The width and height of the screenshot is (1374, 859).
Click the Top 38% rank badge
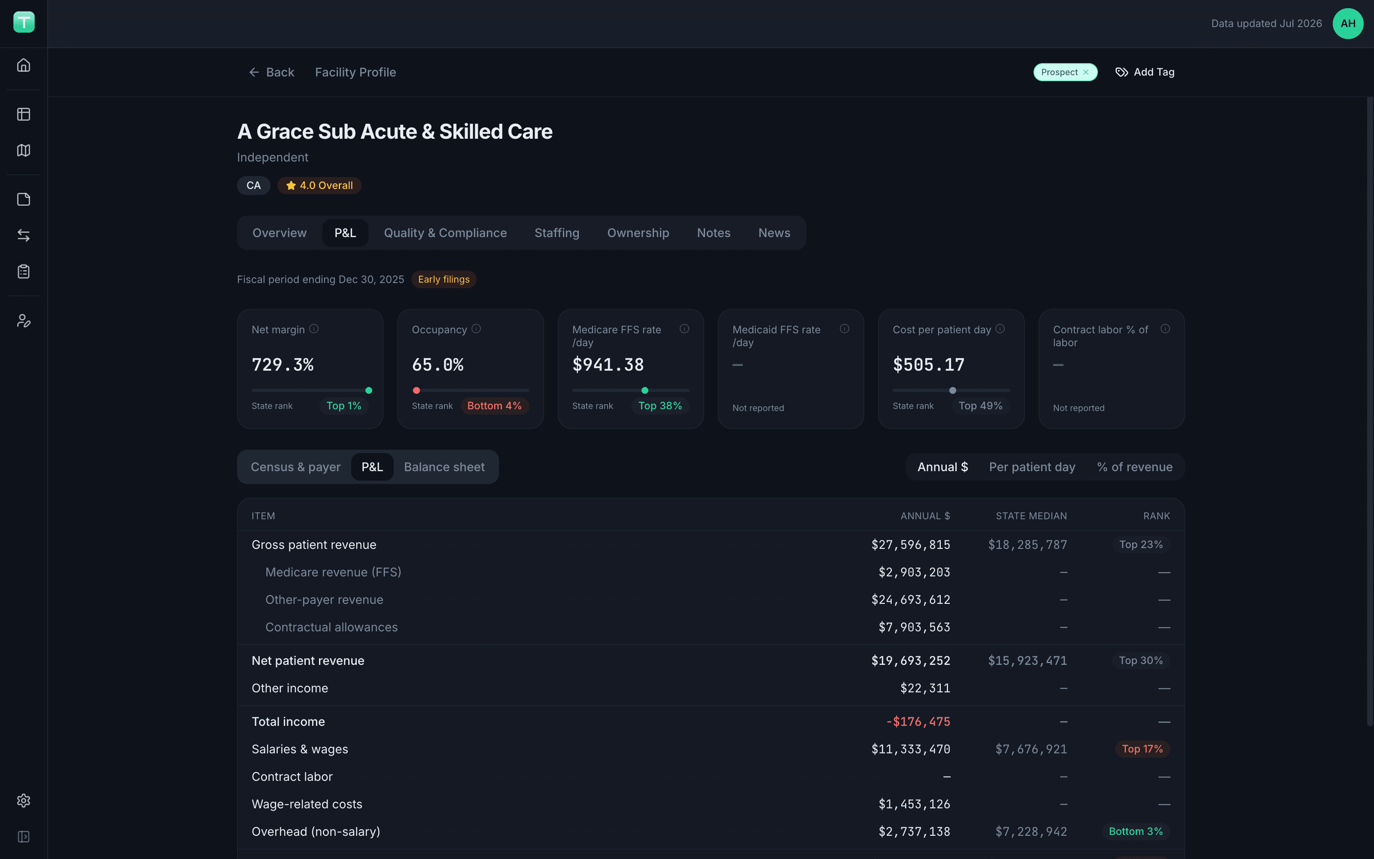pyautogui.click(x=660, y=405)
